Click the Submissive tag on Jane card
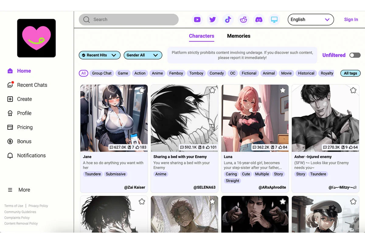This screenshot has width=365, height=243. tap(116, 174)
